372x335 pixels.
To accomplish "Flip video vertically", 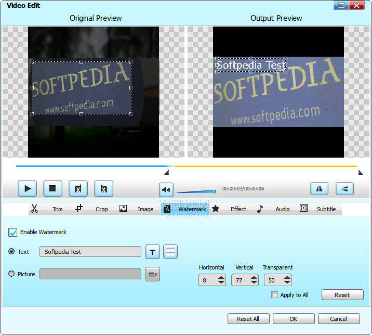I will [x=344, y=189].
